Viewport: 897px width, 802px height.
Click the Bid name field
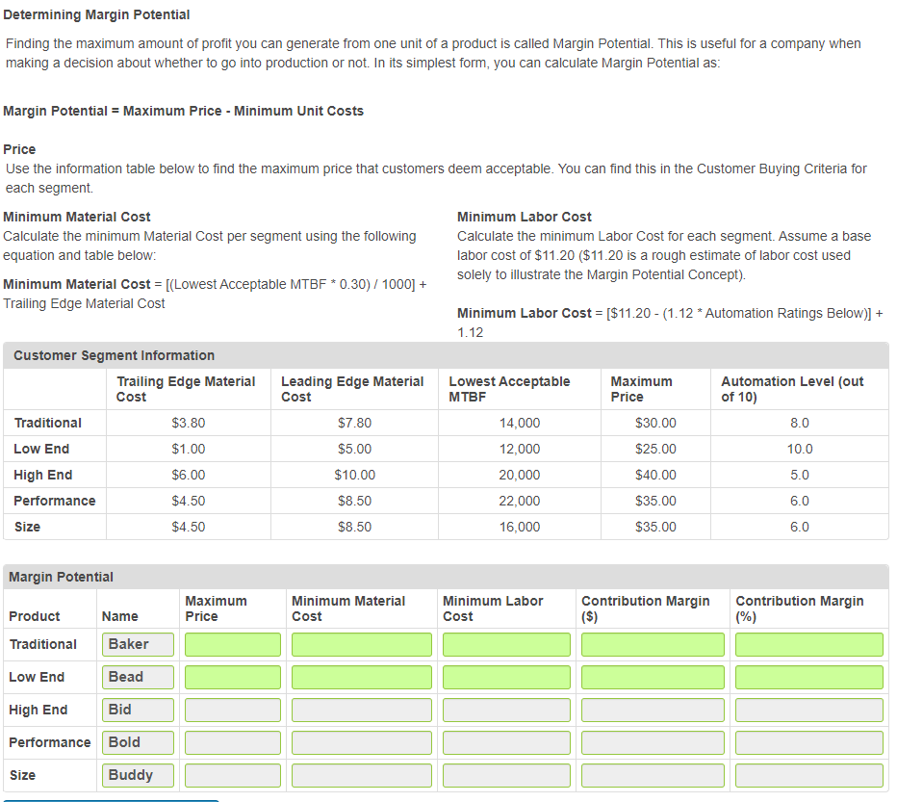pos(138,710)
